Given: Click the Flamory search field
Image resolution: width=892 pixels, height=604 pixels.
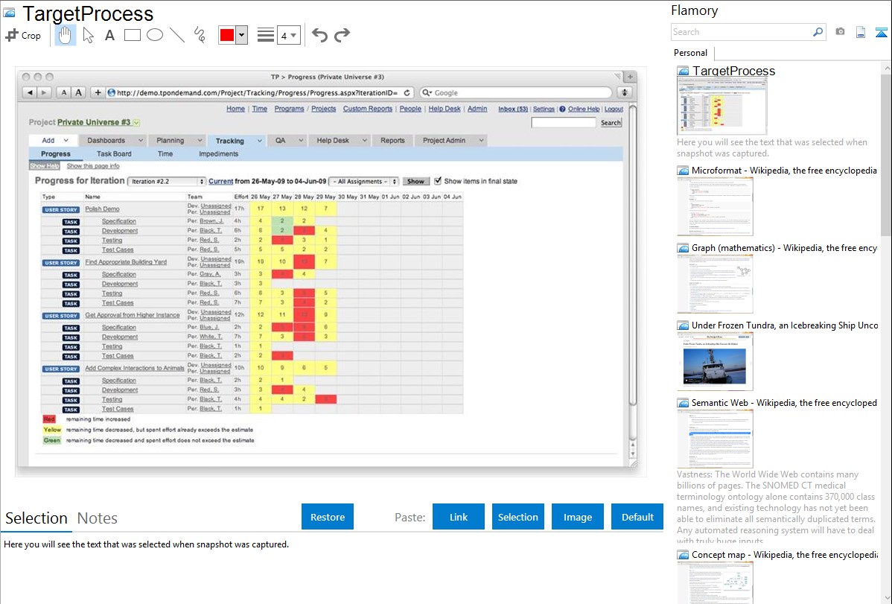Looking at the screenshot, I should (x=742, y=32).
